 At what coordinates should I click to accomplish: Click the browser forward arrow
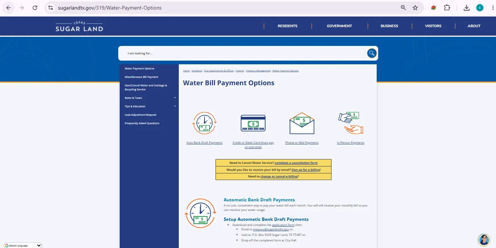point(22,8)
